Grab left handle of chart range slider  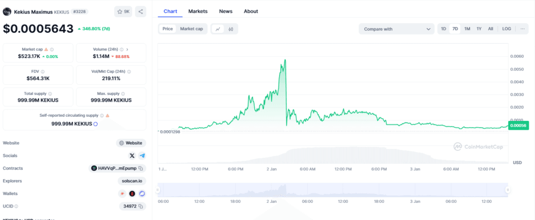click(158, 190)
